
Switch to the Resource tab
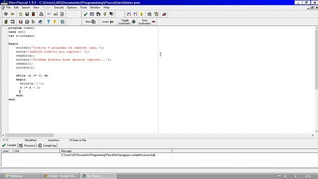(27, 146)
